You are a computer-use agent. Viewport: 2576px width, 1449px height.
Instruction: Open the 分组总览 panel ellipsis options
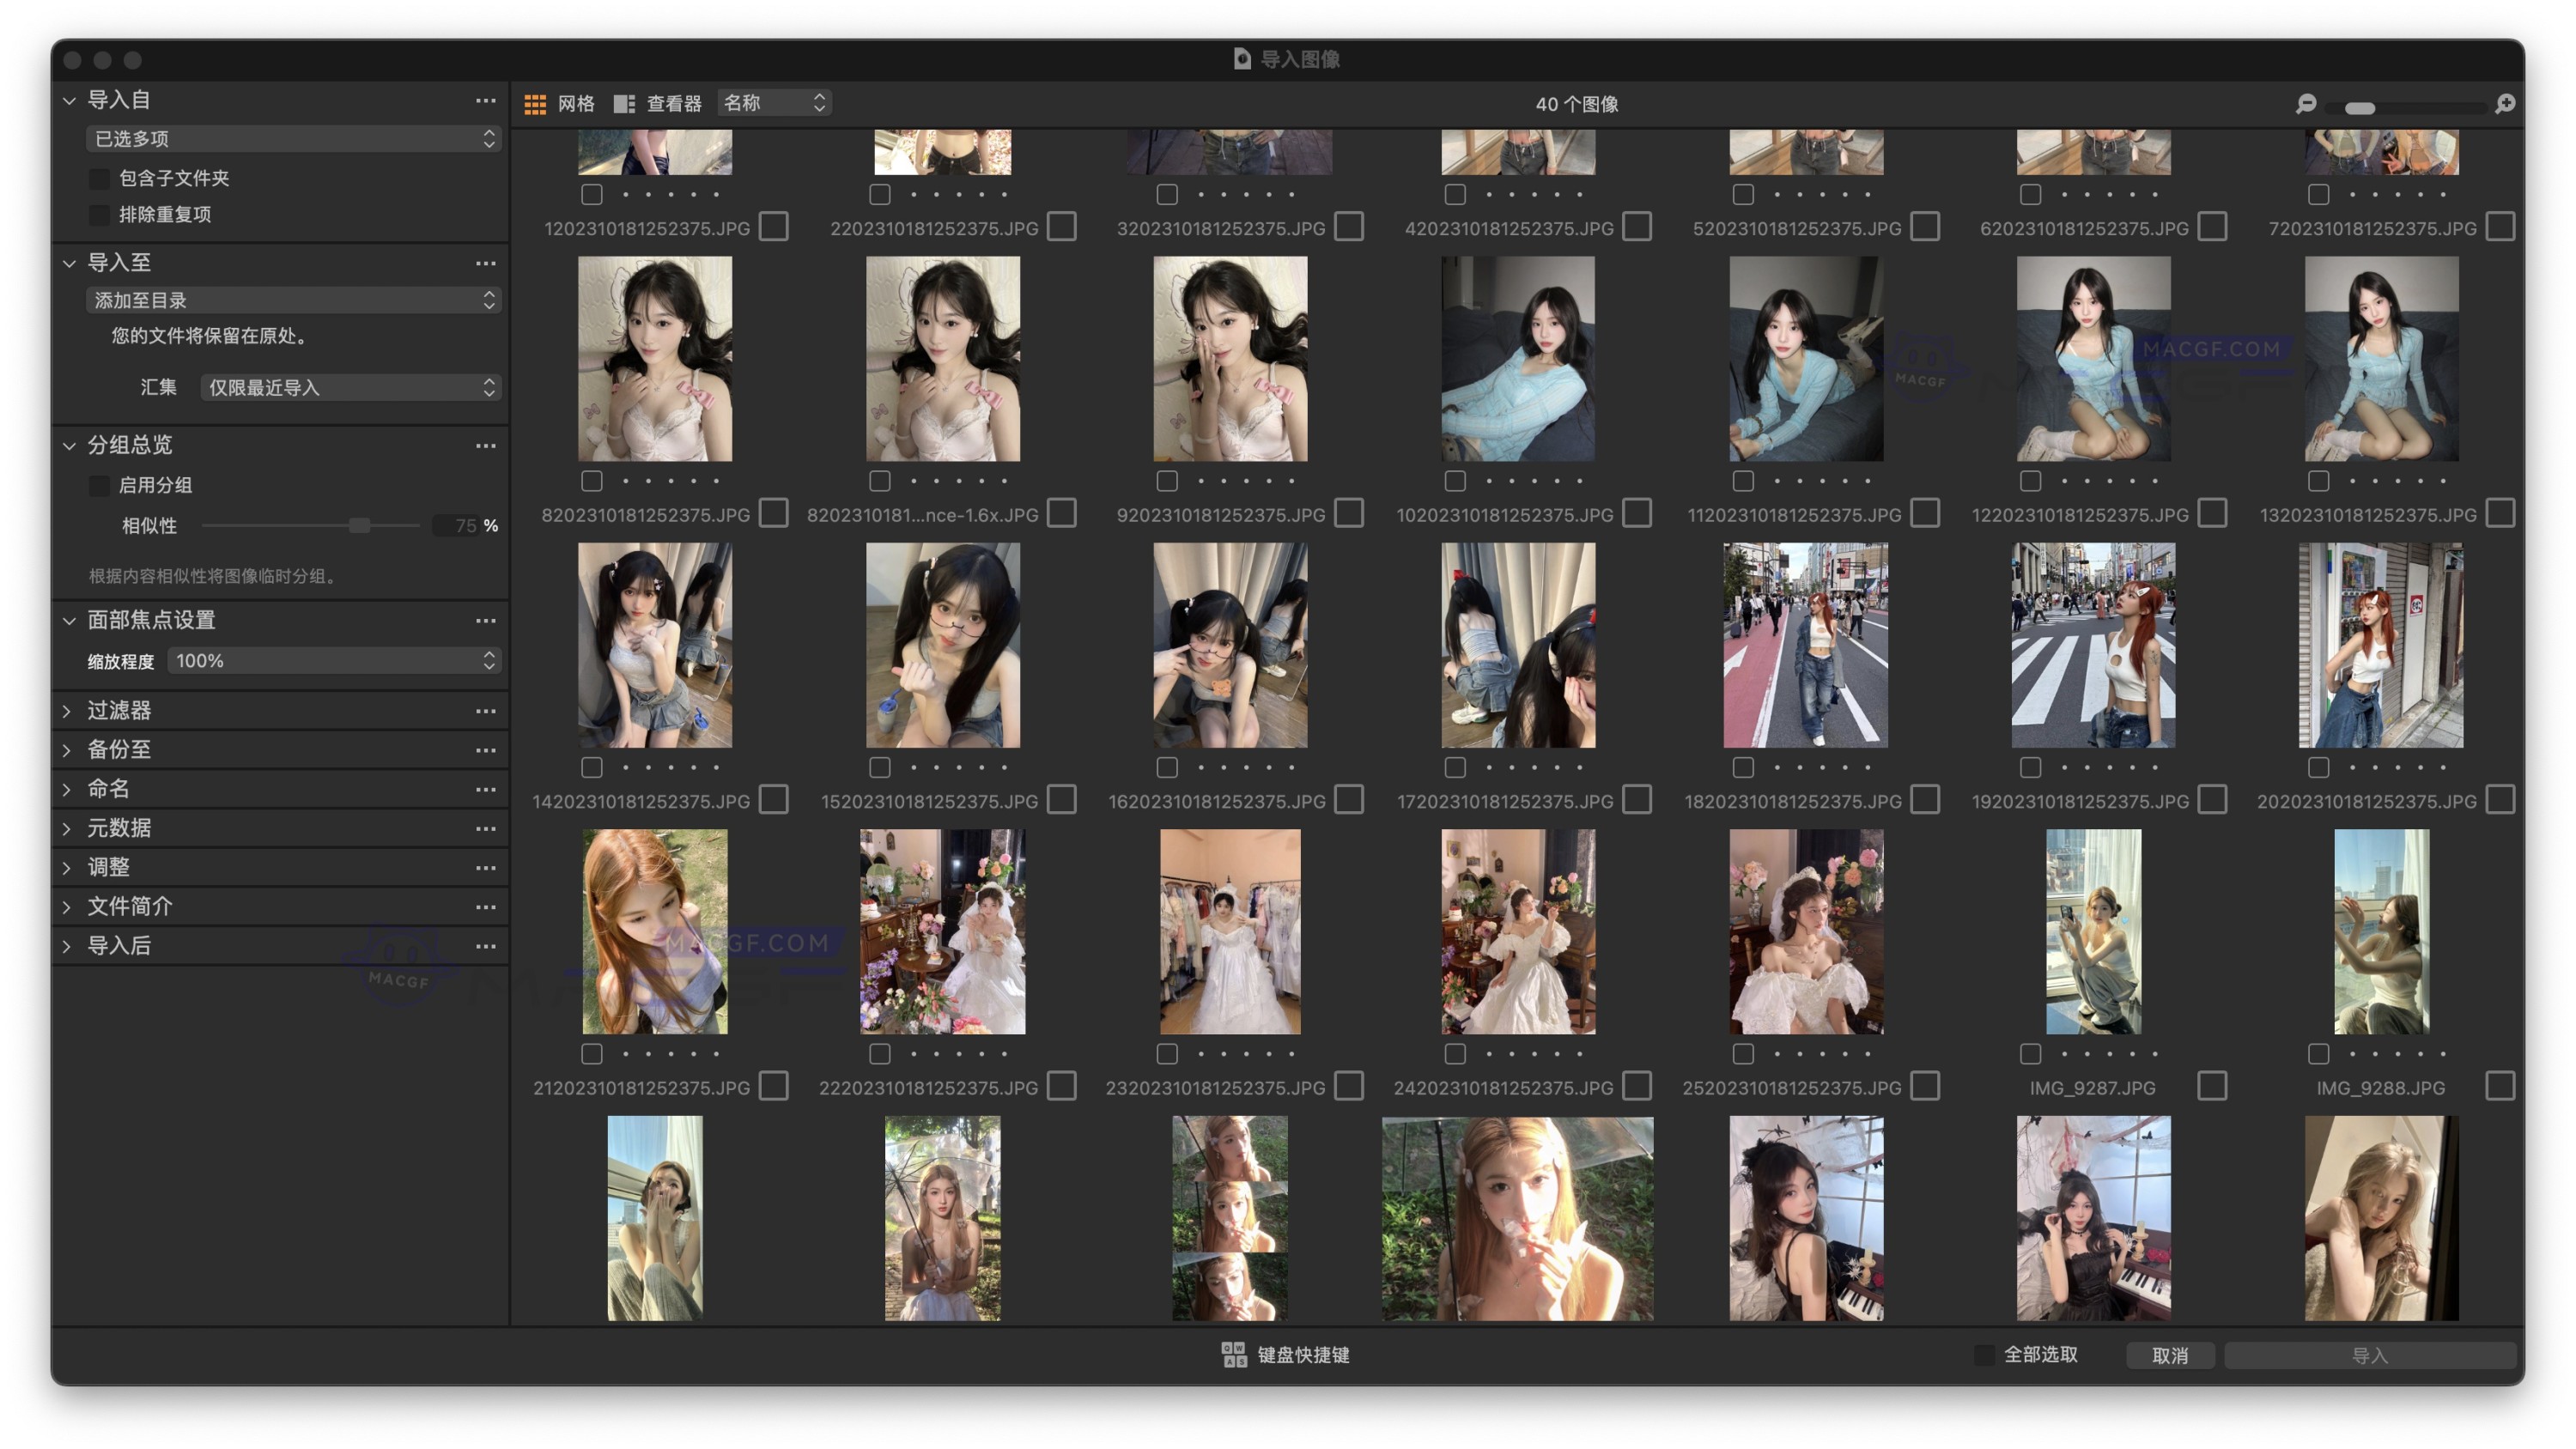click(487, 446)
